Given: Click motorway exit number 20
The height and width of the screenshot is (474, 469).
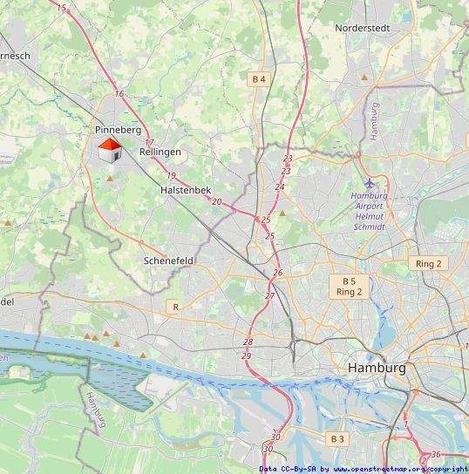Looking at the screenshot, I should [216, 201].
